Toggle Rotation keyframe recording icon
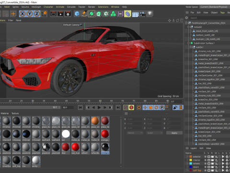Viewport: 230px width, 173px height. click(x=156, y=108)
